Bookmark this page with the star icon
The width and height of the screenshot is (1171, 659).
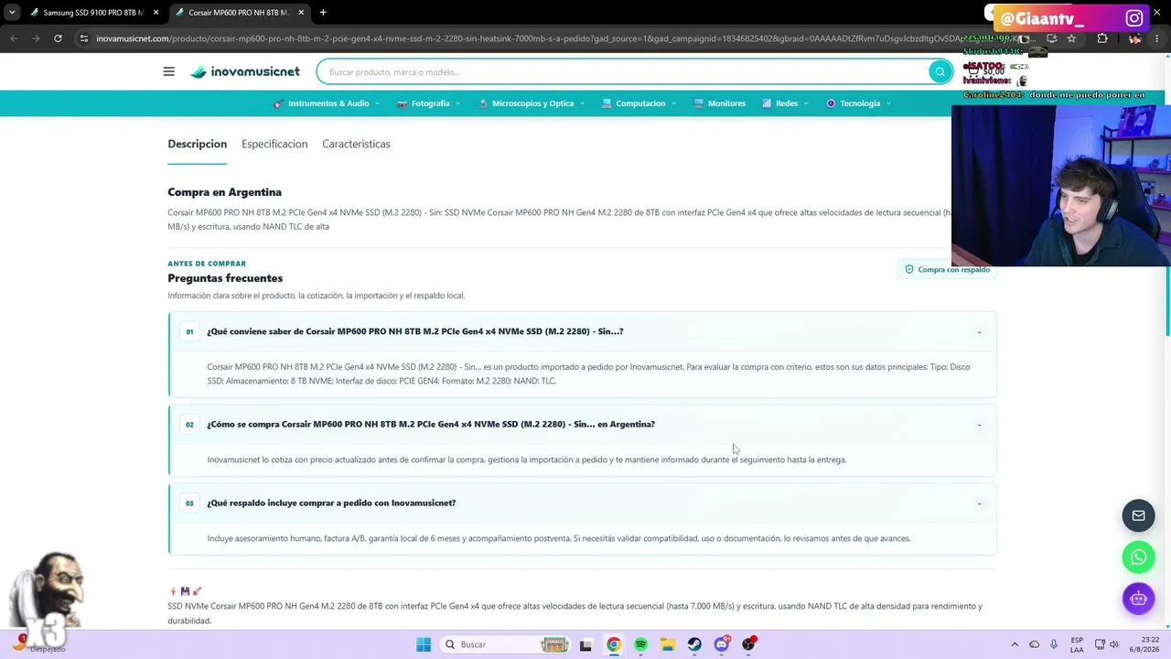[1071, 38]
